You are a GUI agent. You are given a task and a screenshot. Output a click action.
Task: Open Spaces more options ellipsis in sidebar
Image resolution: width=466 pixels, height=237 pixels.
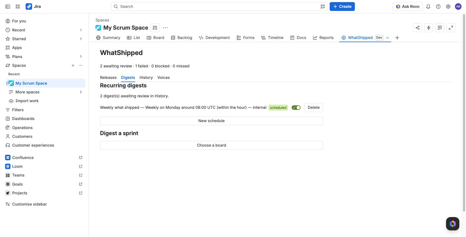point(81,65)
